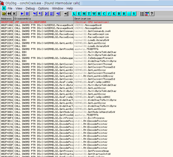Open the Options menu
The image size is (173, 157).
(x=43, y=9)
